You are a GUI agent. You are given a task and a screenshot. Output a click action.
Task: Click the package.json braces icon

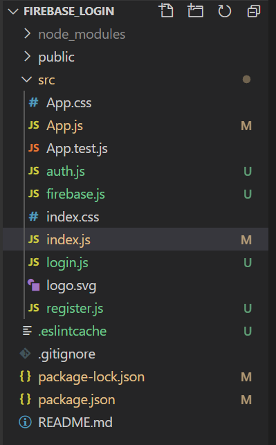tap(25, 399)
